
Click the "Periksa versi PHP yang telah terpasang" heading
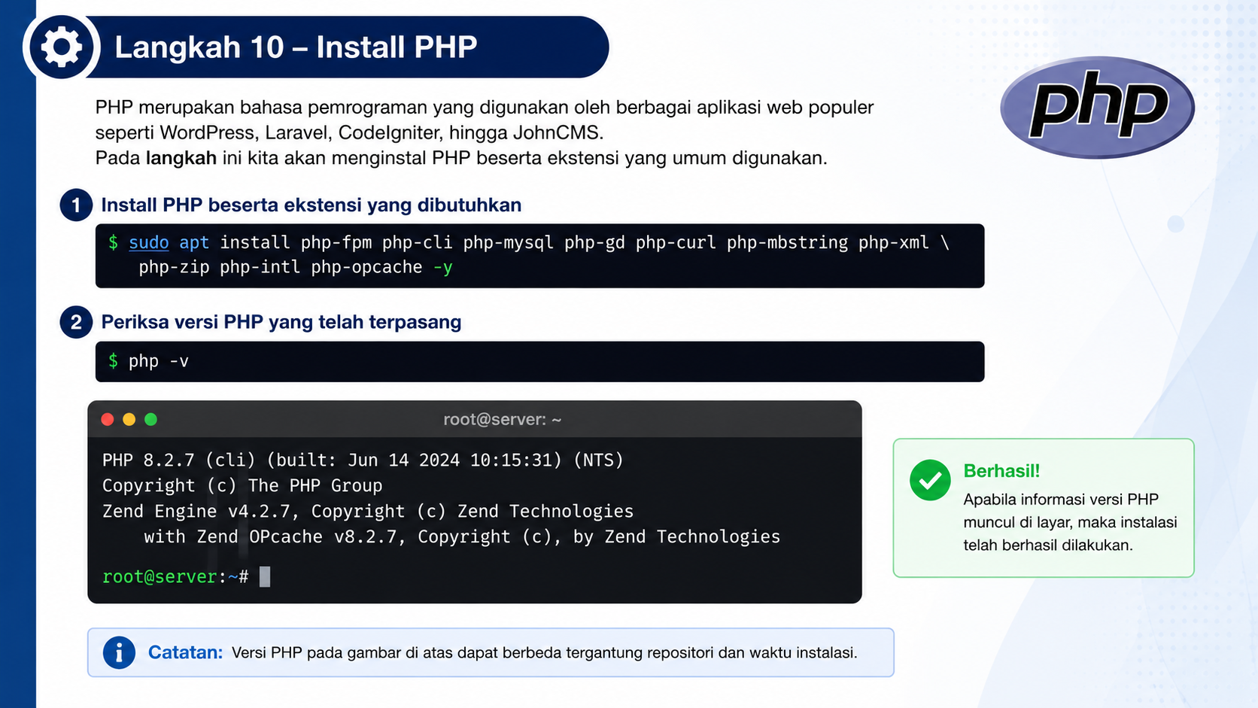[x=281, y=322]
